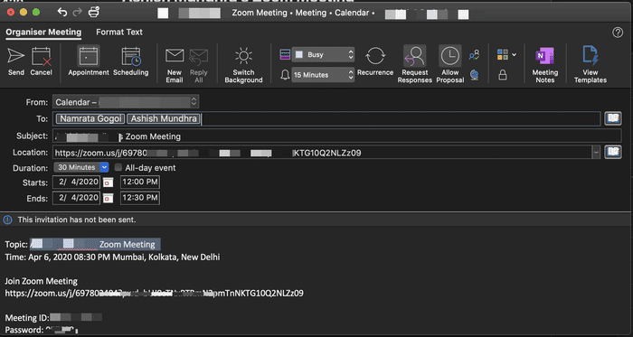Open the Busy status dropdown

[324, 55]
